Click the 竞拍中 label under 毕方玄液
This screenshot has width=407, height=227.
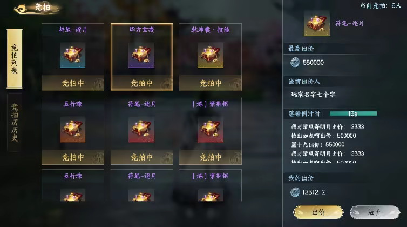coord(141,83)
